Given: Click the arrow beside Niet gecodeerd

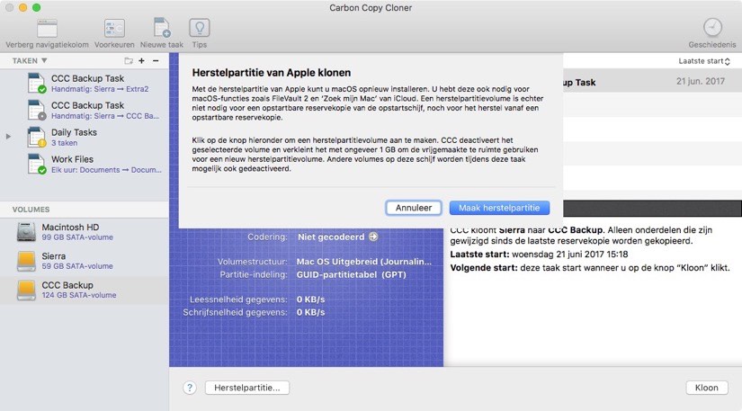Looking at the screenshot, I should 373,237.
